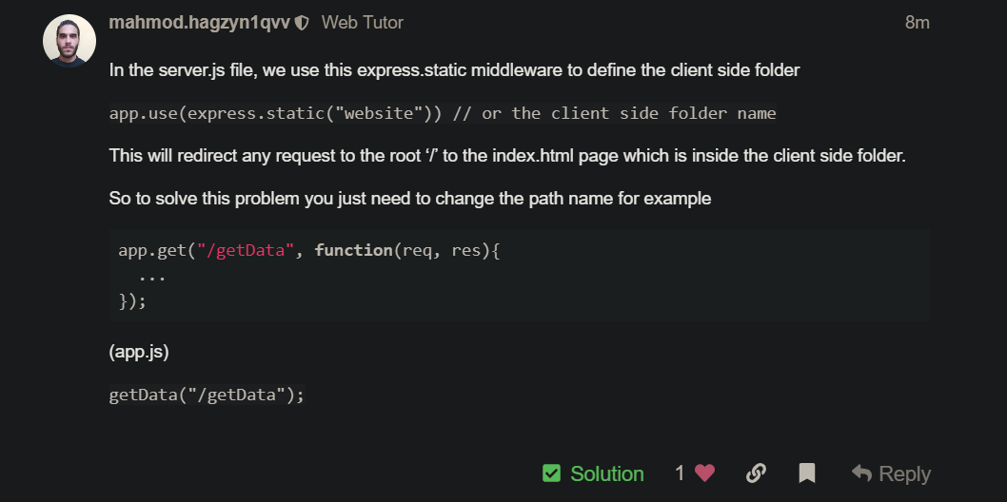Click the heart like icon
The height and width of the screenshot is (502, 1007).
704,473
